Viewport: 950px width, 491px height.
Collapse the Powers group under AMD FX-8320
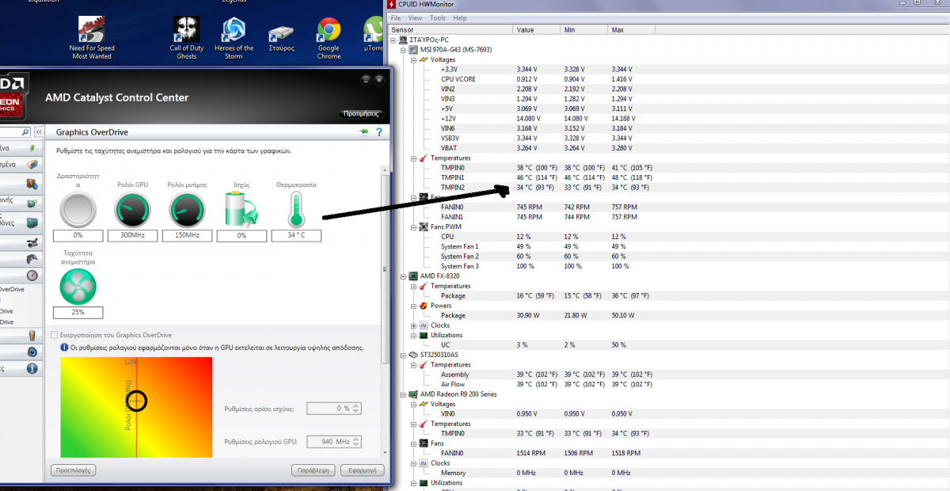pyautogui.click(x=414, y=306)
